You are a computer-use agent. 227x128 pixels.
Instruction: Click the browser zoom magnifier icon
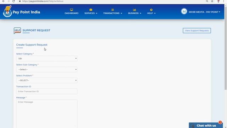(207, 1)
